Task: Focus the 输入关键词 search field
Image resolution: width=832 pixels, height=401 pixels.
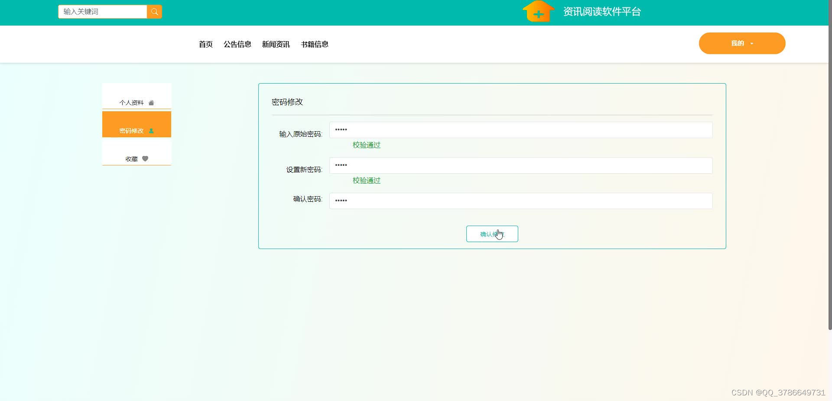Action: click(103, 12)
